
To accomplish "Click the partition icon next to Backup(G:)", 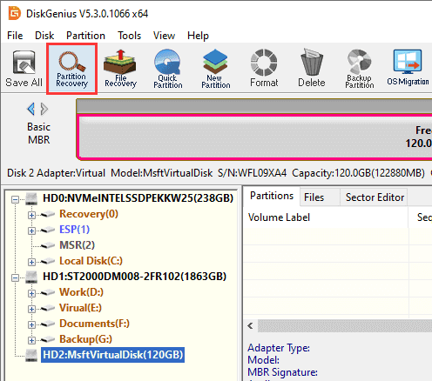I will click(x=47, y=340).
